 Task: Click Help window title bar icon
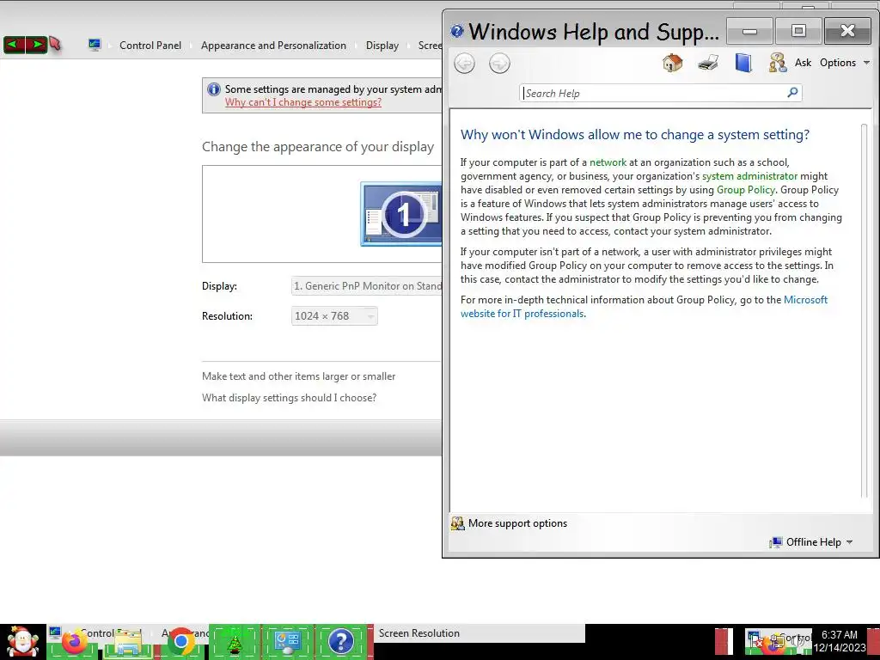pos(457,31)
